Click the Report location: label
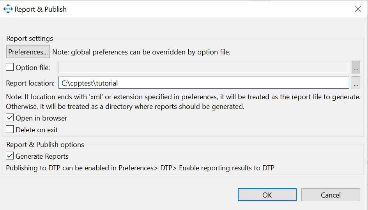368x210 pixels. (30, 83)
